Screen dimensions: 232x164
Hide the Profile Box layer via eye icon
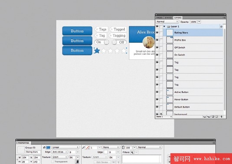click(x=157, y=40)
